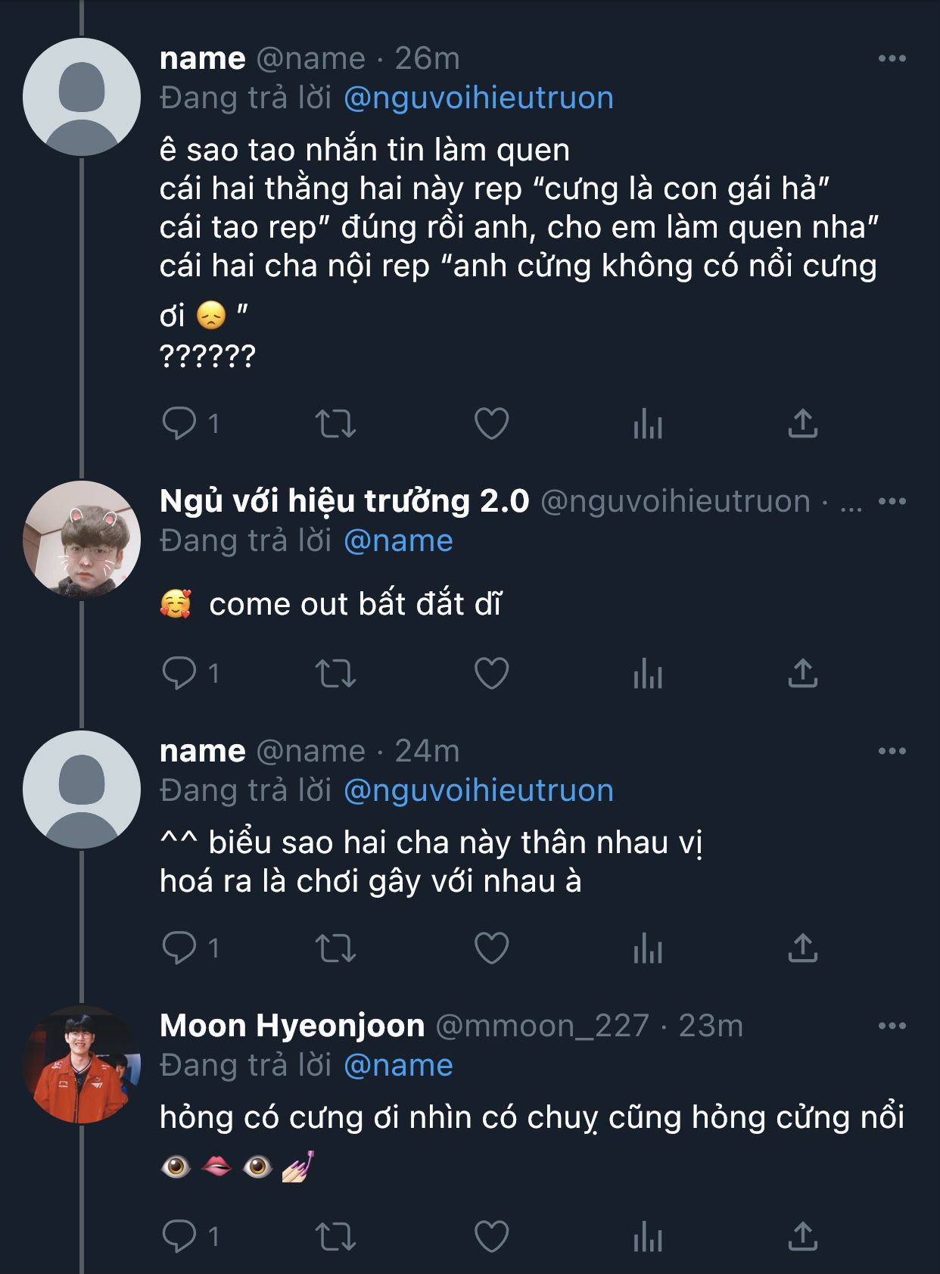Like the tweet posted 26m ago

coord(491,423)
